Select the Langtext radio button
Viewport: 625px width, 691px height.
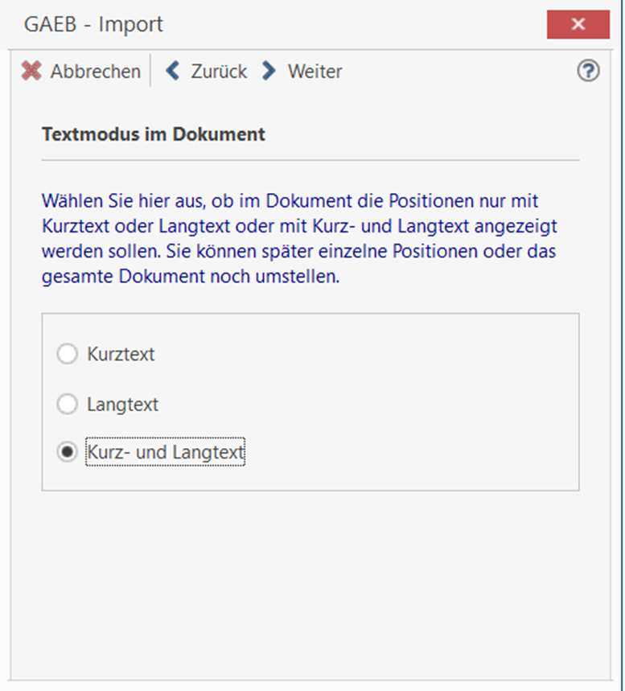[67, 404]
